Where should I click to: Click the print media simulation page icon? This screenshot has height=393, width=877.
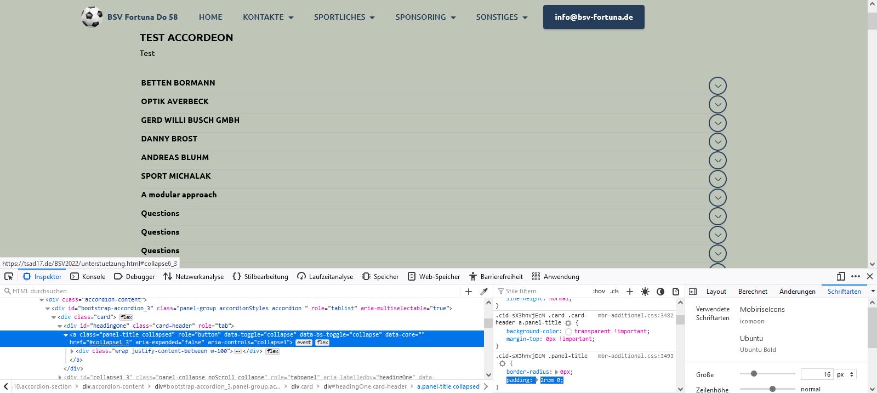[676, 292]
